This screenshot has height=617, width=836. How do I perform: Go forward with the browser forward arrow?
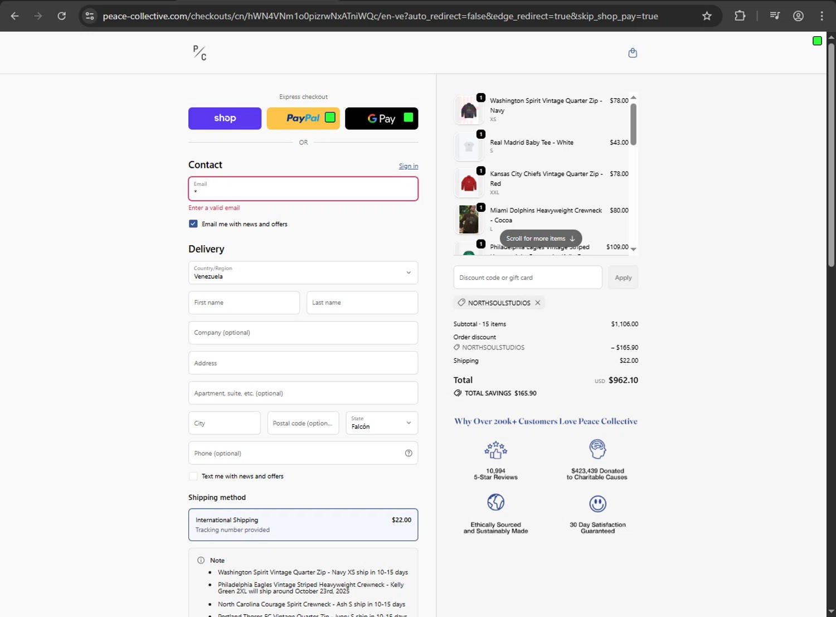point(38,16)
